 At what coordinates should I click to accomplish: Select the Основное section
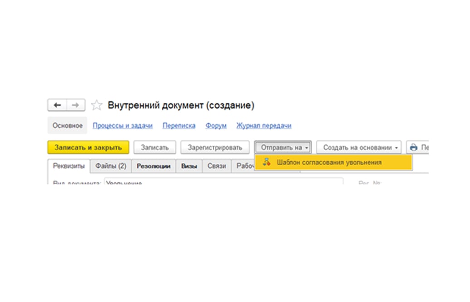pos(67,126)
